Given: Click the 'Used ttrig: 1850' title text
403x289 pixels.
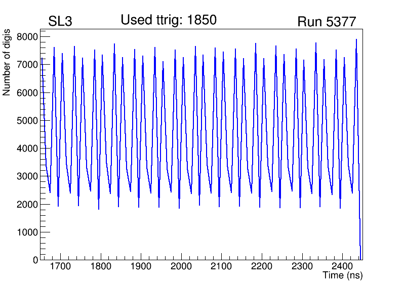Looking at the screenshot, I should coord(169,20).
